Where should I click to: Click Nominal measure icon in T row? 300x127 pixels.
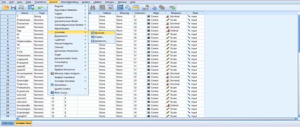(168, 16)
